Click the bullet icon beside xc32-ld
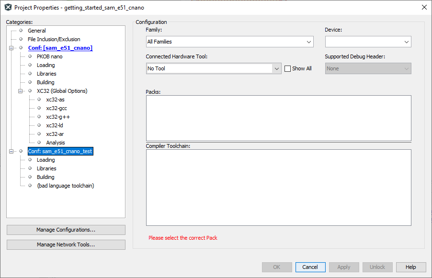Screen dimensions: 432x278 (39, 125)
